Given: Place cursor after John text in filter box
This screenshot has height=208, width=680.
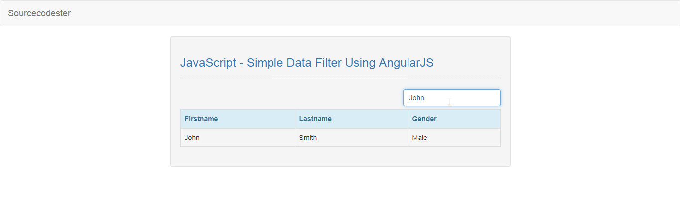Looking at the screenshot, I should [x=425, y=98].
